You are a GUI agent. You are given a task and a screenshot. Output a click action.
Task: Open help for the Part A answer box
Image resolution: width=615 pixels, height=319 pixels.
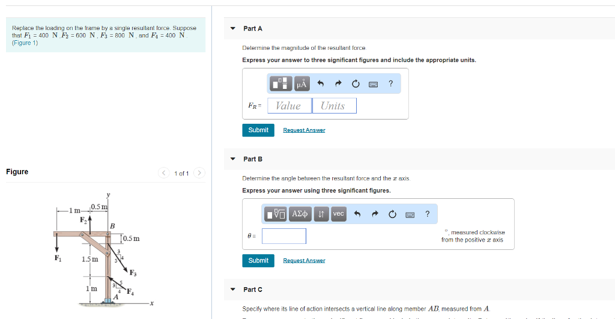390,84
